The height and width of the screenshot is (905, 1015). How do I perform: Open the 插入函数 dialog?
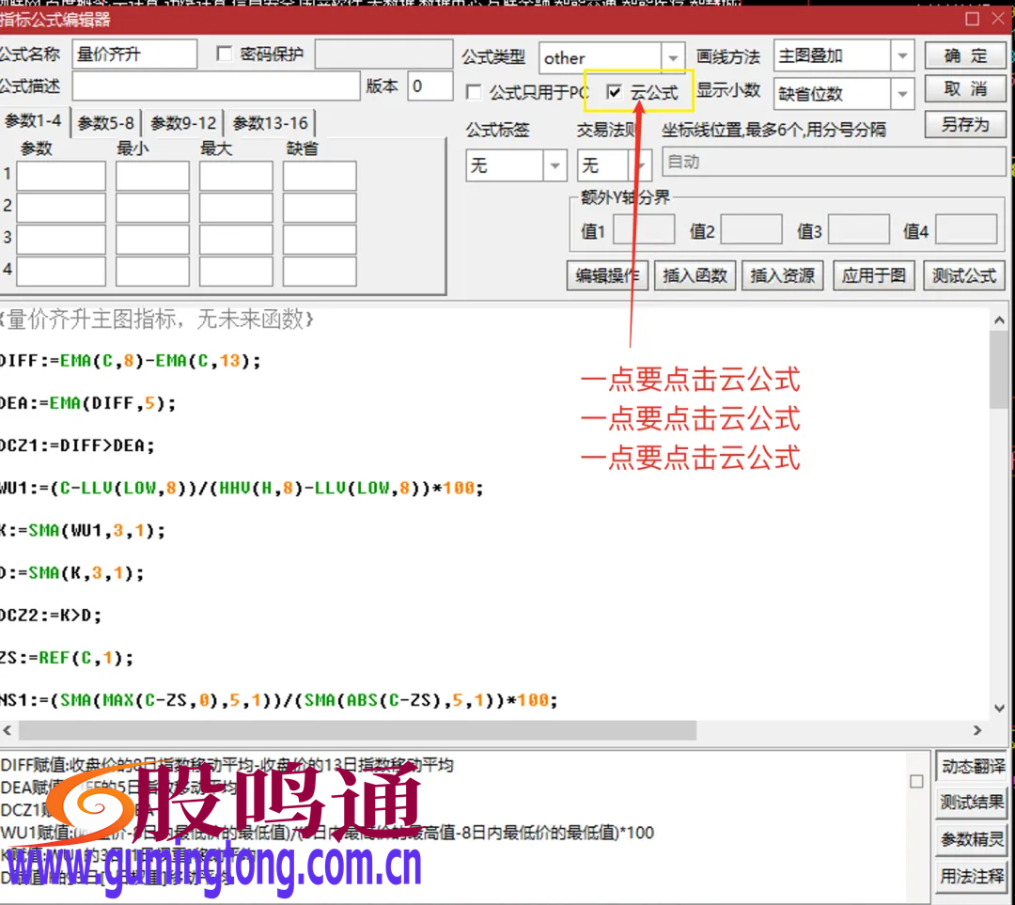tap(695, 275)
